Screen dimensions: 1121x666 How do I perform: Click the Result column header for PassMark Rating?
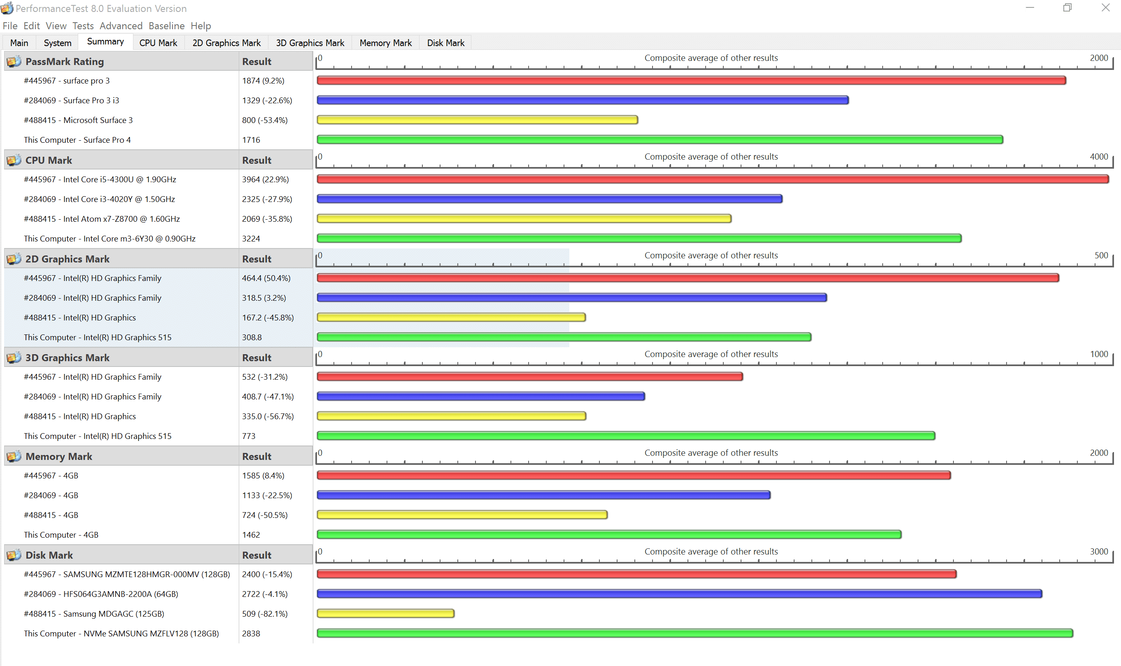pos(276,61)
